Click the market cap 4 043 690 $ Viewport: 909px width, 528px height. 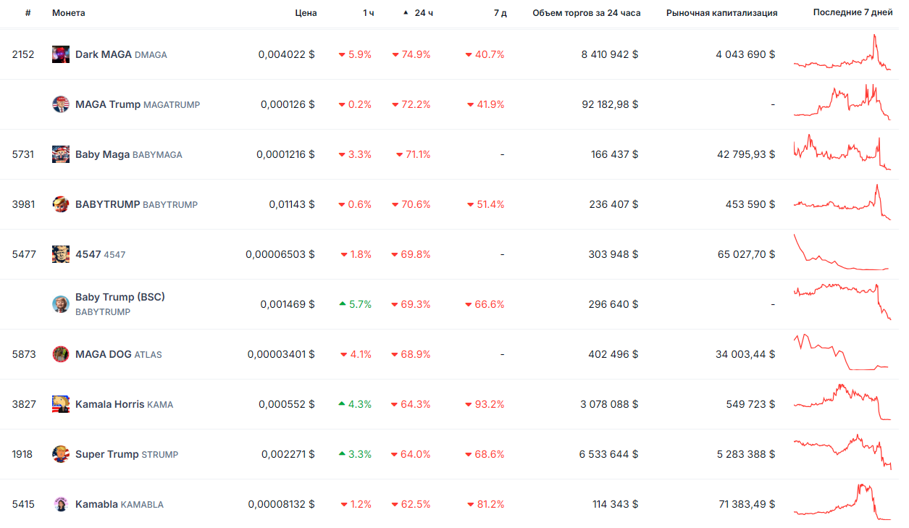[746, 54]
